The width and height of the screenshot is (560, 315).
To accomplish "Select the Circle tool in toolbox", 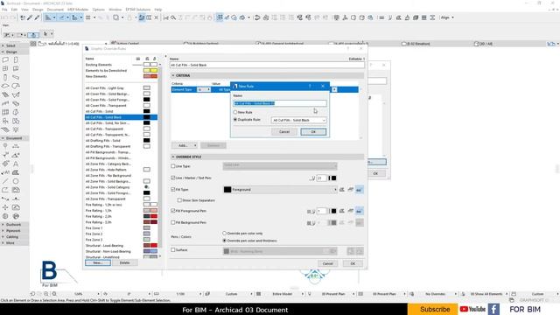I will pos(16,181).
